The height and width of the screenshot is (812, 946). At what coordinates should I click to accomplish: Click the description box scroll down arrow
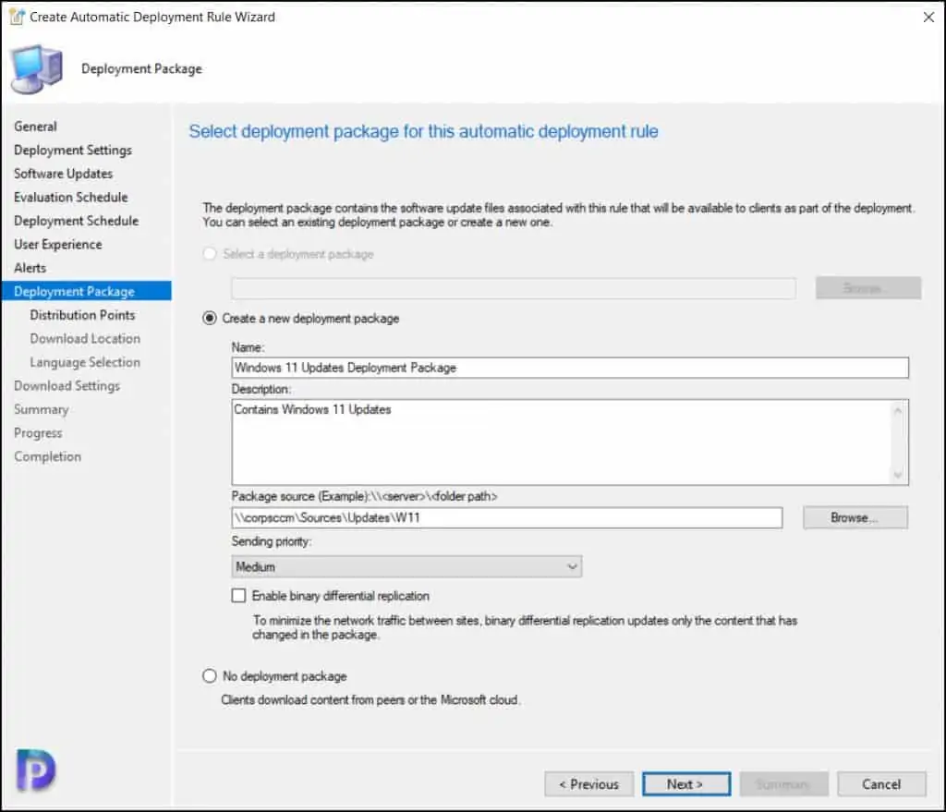(x=898, y=475)
